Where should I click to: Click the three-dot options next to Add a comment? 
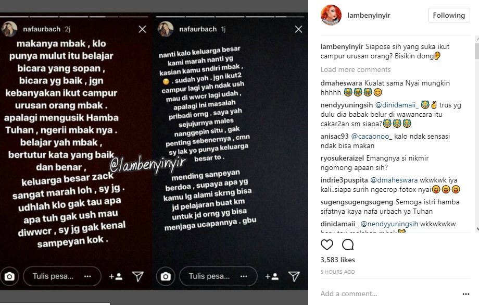click(x=465, y=294)
